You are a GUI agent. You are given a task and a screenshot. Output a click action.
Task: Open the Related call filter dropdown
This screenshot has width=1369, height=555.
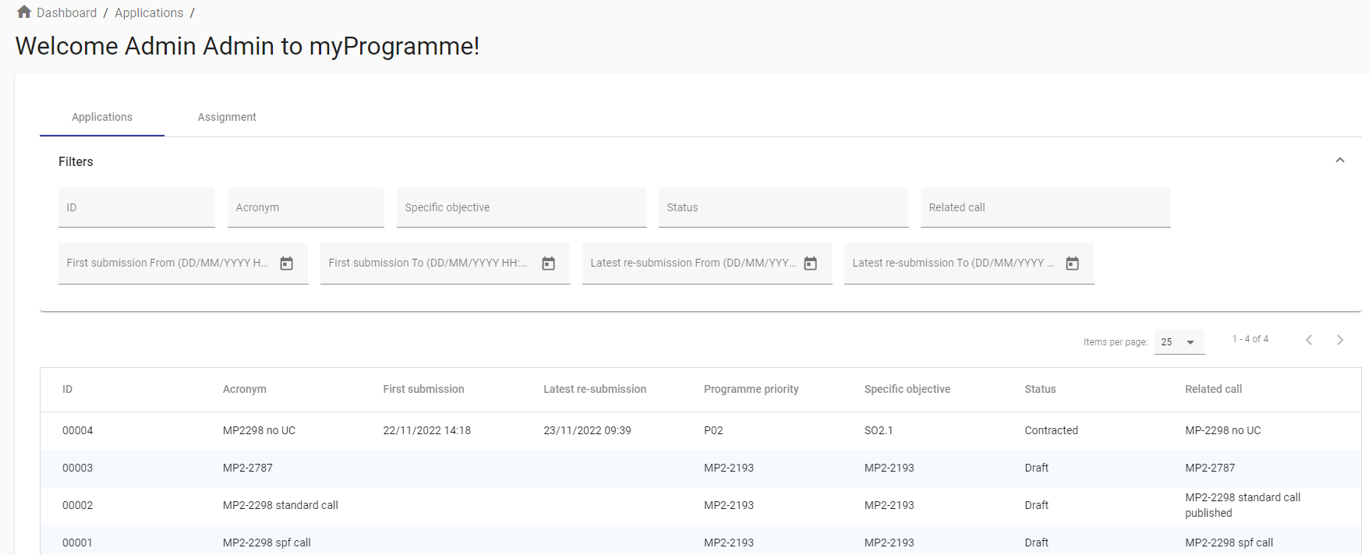coord(1045,207)
